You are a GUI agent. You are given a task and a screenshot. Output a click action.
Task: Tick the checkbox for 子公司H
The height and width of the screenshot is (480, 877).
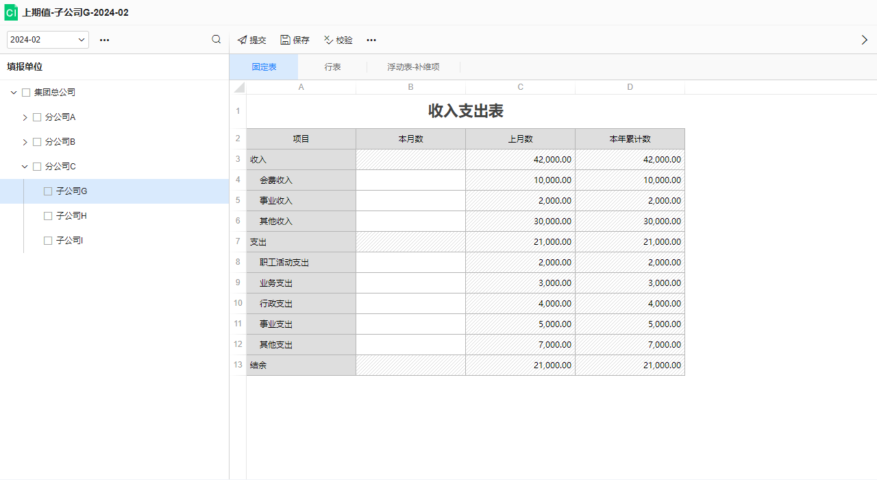48,216
